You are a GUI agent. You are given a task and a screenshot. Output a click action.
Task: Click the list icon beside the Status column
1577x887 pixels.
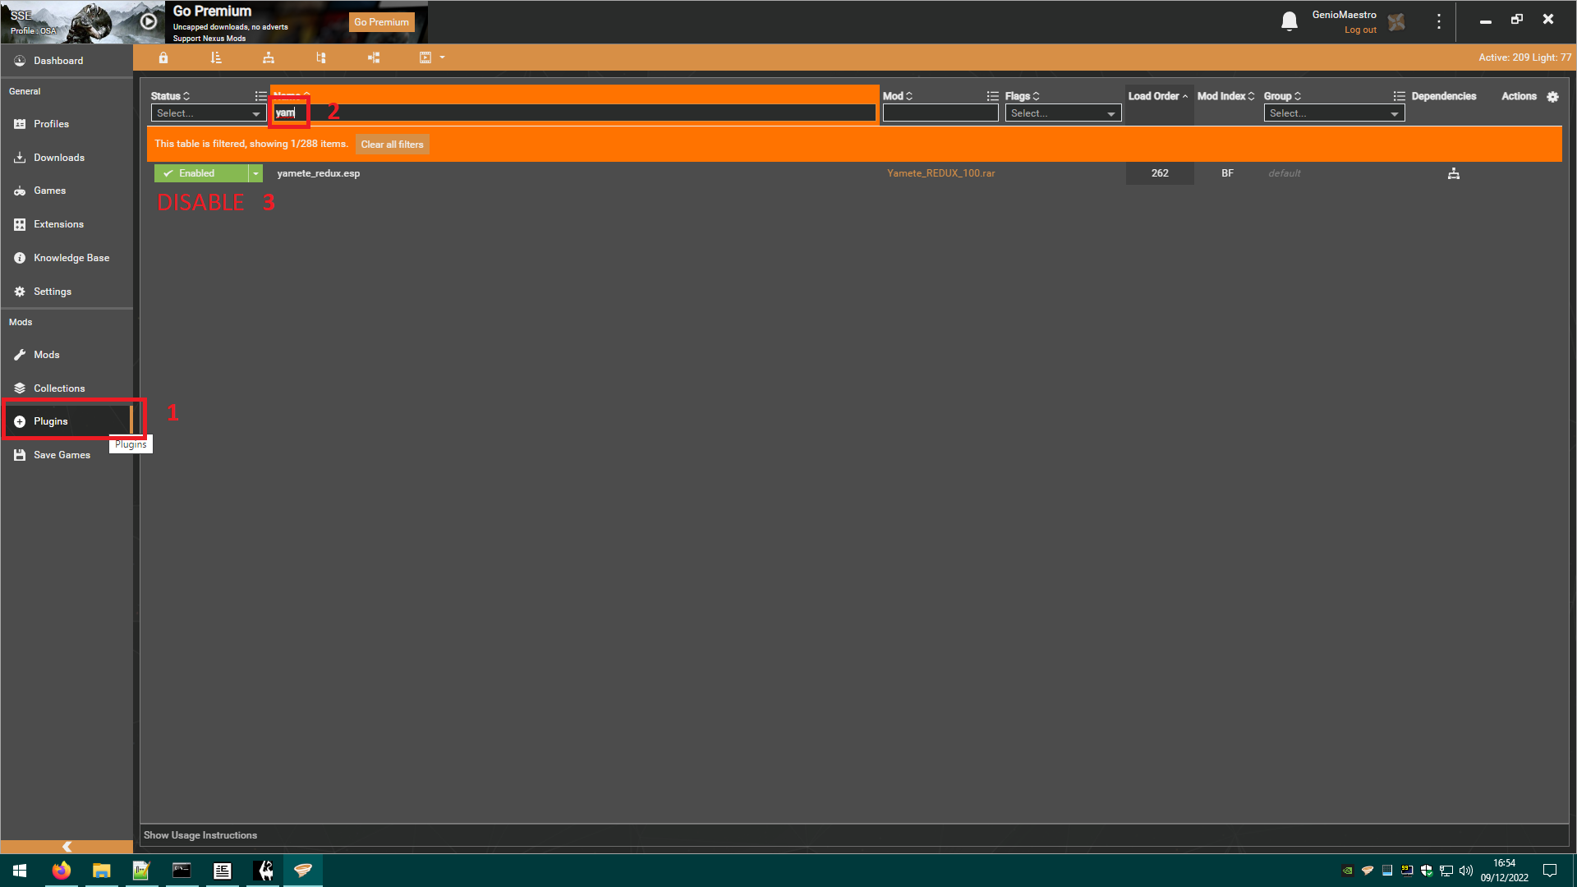click(x=261, y=96)
